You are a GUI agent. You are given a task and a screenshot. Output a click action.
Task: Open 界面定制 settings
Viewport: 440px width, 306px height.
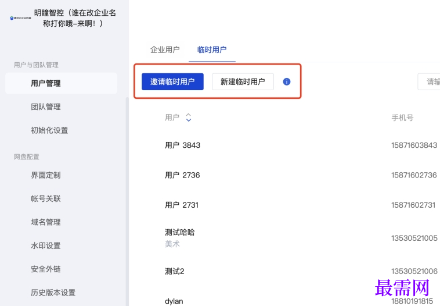46,175
